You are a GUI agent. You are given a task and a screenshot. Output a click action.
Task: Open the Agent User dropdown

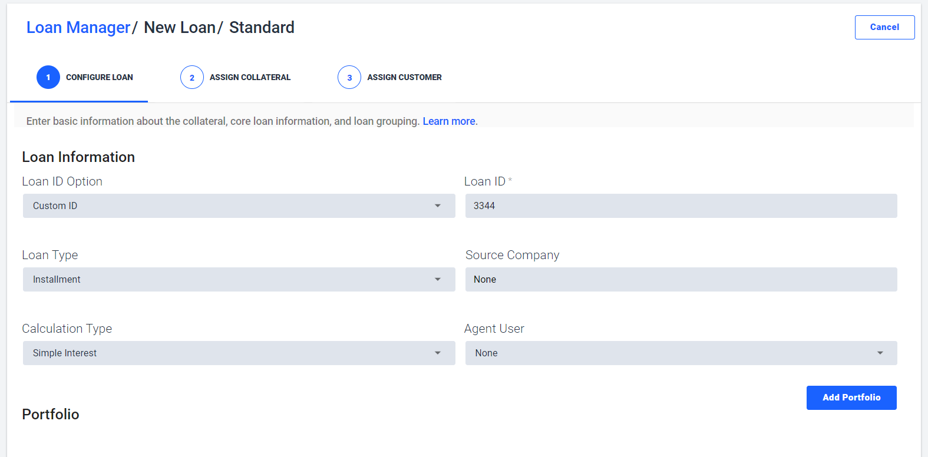[x=681, y=353]
